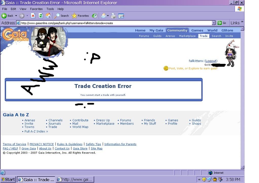
Task: Click the fallkittenx username link
Action: point(196,61)
